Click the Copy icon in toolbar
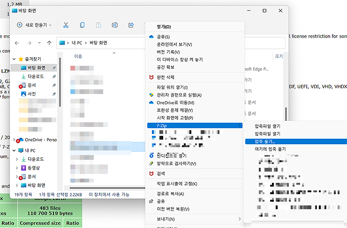 (82, 25)
